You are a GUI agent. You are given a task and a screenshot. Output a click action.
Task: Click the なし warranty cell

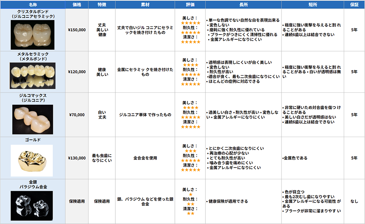(354, 201)
